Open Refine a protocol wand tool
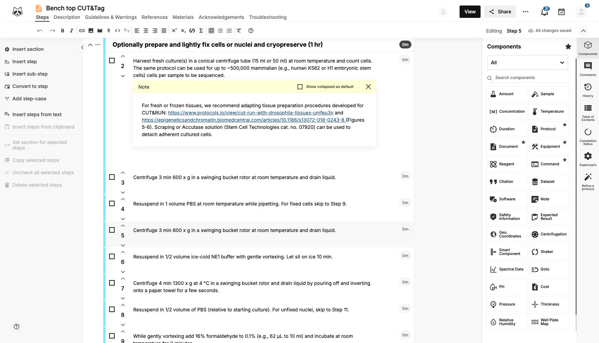The image size is (599, 343). (588, 181)
